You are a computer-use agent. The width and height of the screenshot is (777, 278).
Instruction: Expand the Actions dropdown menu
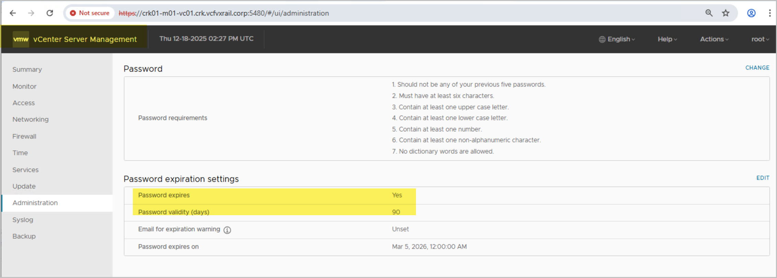click(x=714, y=39)
